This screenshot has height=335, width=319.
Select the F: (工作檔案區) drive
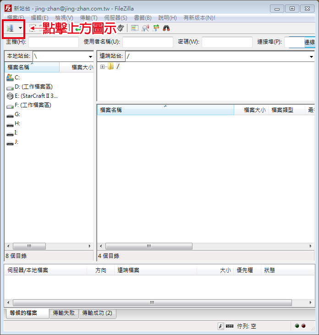tap(29, 105)
